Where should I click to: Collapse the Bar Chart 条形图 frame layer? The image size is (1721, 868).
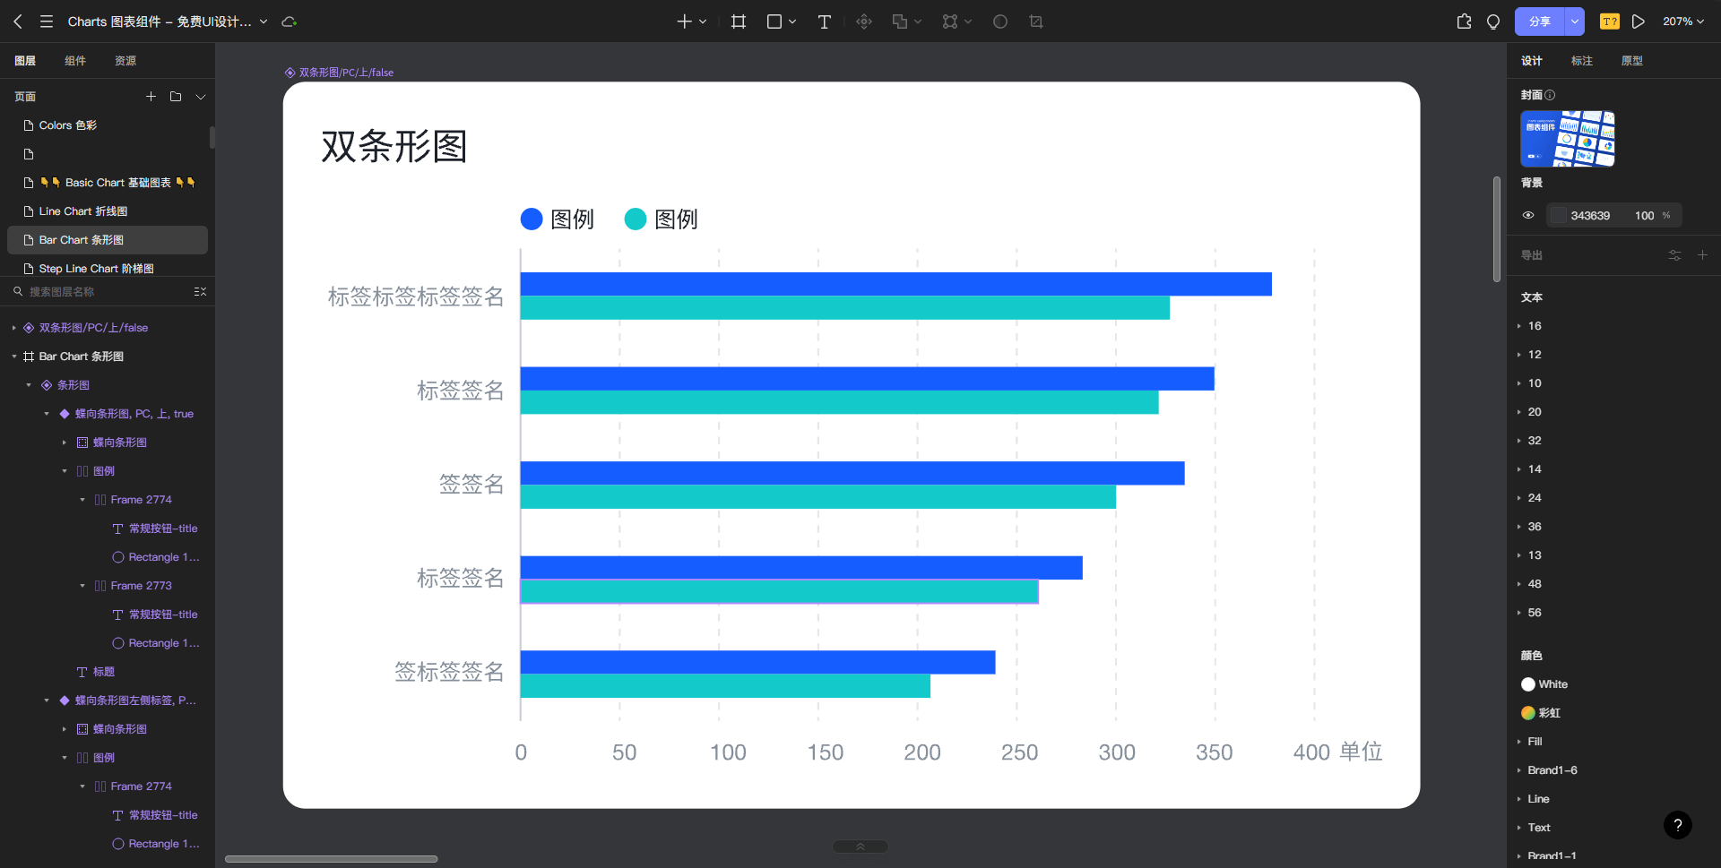tap(14, 357)
